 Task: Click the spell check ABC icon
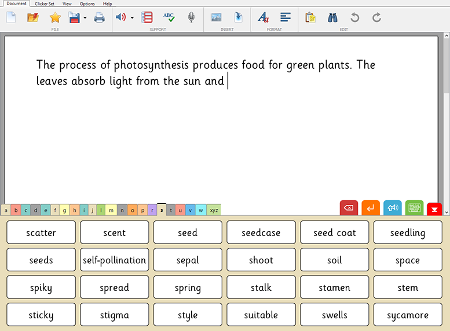pos(169,17)
